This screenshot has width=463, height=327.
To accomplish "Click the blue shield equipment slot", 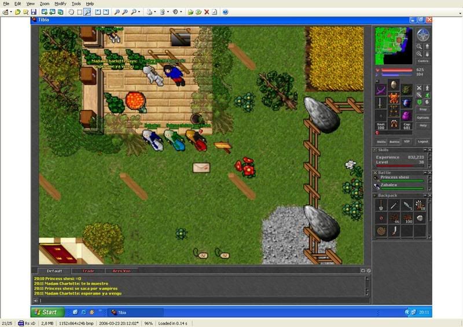I will pyautogui.click(x=407, y=102).
